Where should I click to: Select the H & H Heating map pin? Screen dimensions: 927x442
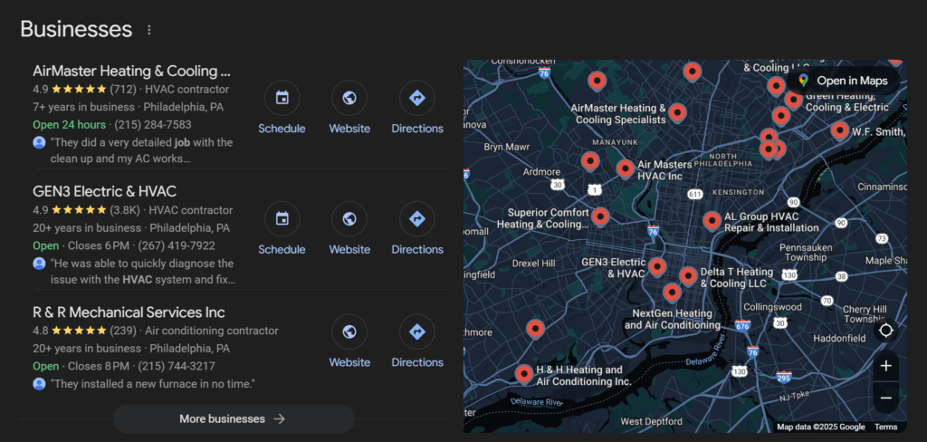click(524, 375)
